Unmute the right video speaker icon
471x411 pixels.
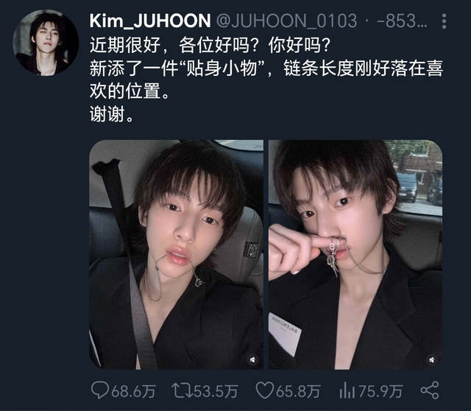(x=432, y=359)
